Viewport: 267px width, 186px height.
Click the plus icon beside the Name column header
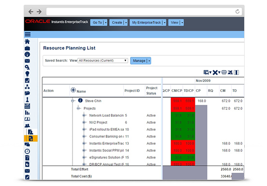pos(73,90)
